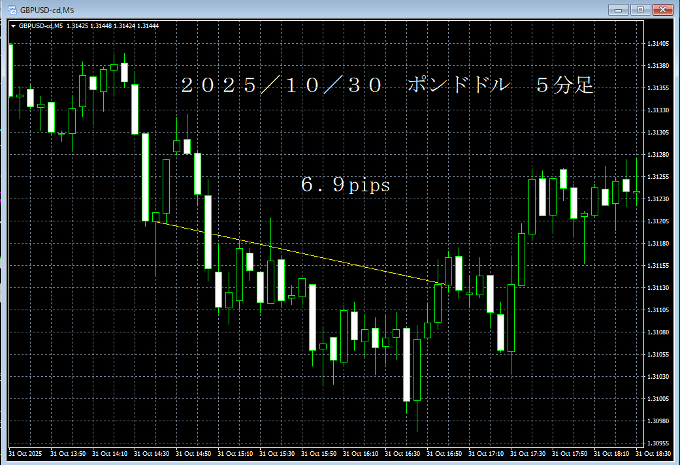Click time label 31 Oct 13:50
The image size is (680, 465).
(68, 454)
